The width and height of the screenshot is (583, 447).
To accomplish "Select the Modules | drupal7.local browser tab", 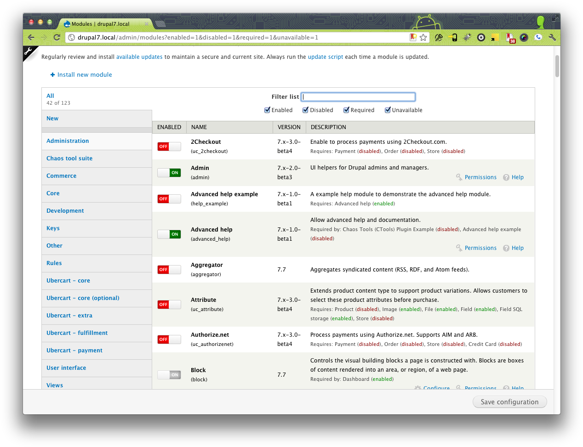I will pos(105,24).
